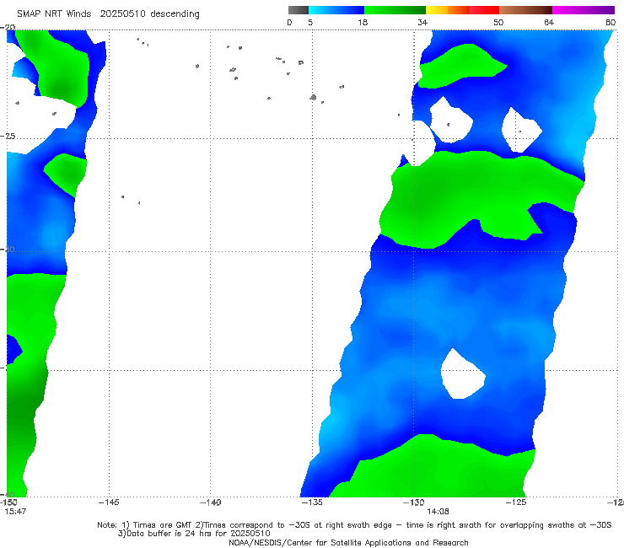Click the swath time '14:08'
This screenshot has width=624, height=548.
(x=438, y=512)
